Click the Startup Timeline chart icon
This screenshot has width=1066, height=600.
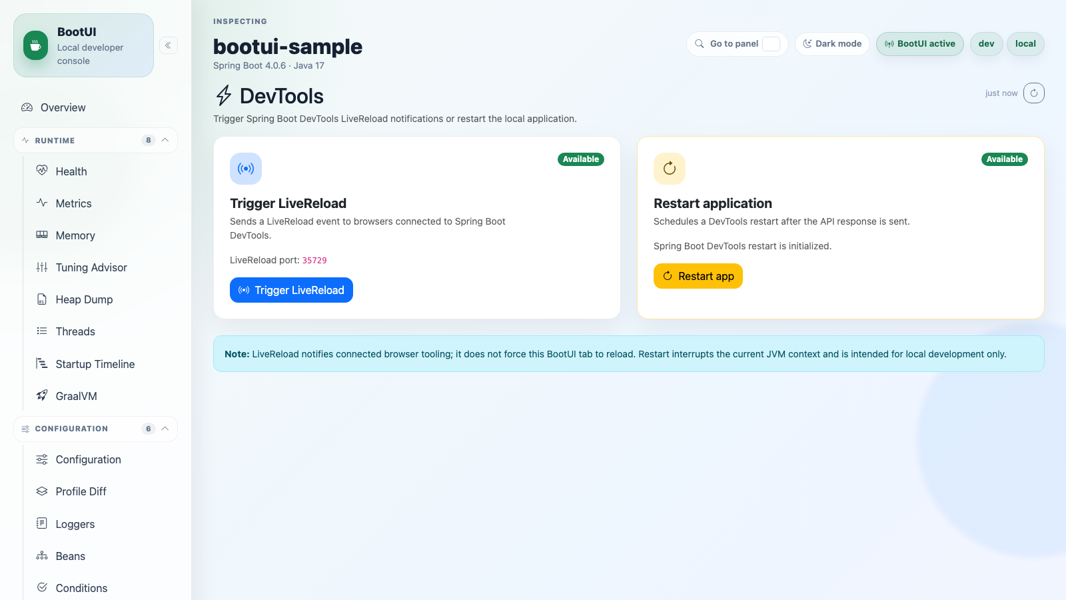tap(42, 363)
